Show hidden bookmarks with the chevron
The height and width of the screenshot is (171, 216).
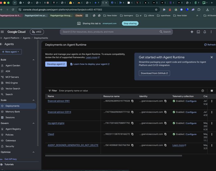tap(197, 16)
